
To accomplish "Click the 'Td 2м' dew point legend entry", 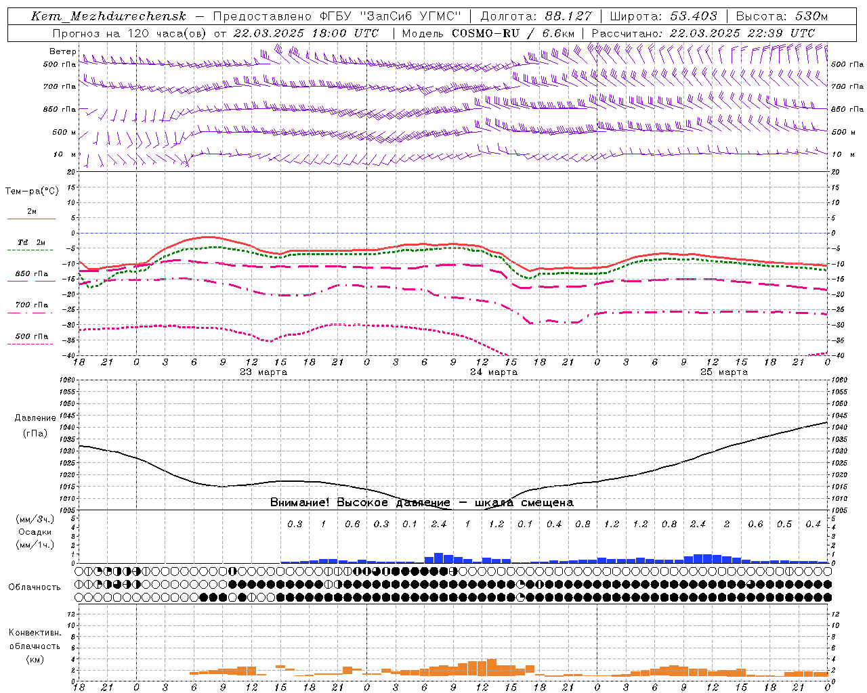I will click(31, 242).
